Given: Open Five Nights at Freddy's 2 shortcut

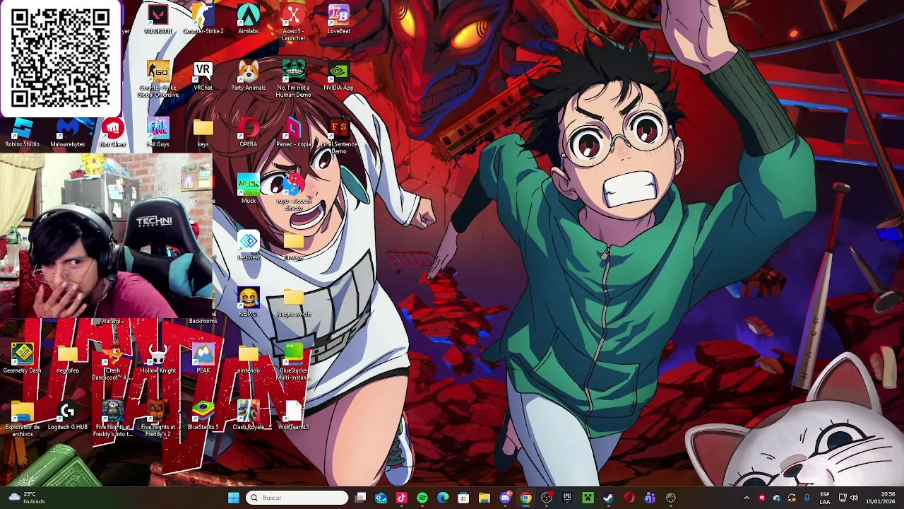Looking at the screenshot, I should pyautogui.click(x=157, y=419).
